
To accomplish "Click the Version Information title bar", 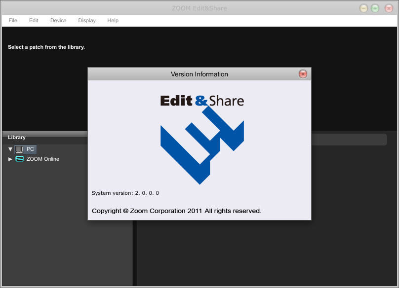I will (x=199, y=74).
